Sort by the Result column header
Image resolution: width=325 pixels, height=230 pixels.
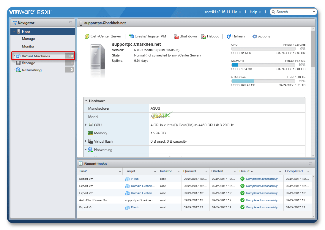(246, 171)
